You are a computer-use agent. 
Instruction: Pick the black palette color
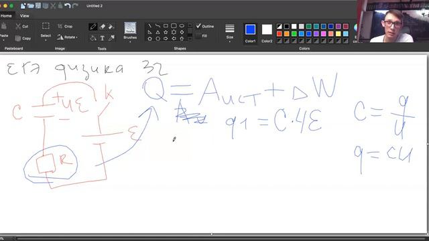click(286, 26)
